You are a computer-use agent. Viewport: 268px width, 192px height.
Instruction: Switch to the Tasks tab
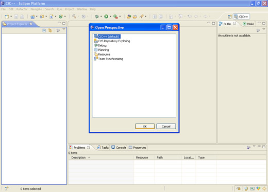[103, 148]
